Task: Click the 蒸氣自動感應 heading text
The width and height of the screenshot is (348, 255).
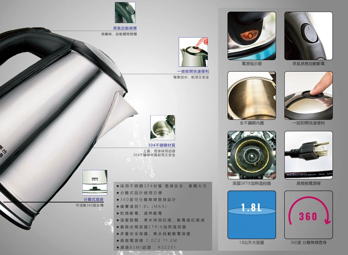Action: (124, 28)
